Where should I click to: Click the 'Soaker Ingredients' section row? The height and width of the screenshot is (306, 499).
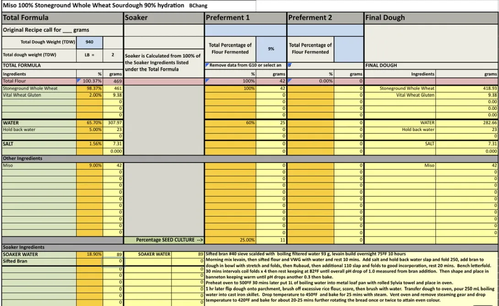[250, 247]
